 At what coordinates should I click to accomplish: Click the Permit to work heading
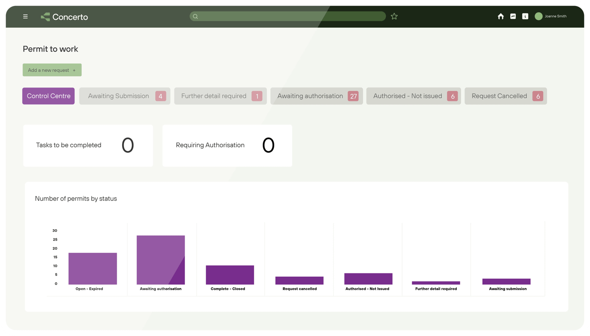click(x=50, y=49)
